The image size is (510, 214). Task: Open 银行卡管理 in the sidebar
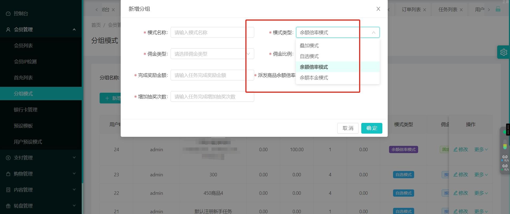[x=26, y=110]
